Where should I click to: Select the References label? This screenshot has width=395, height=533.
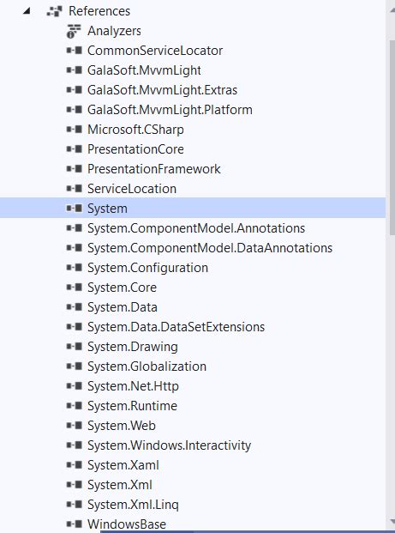[99, 11]
